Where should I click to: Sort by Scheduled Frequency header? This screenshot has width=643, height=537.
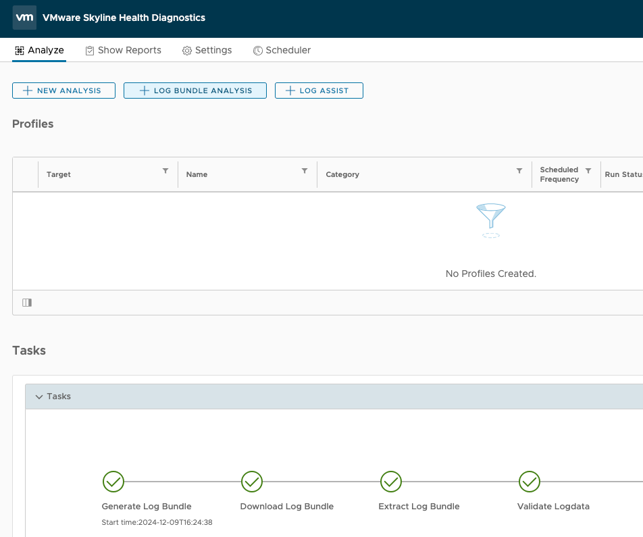coord(559,174)
